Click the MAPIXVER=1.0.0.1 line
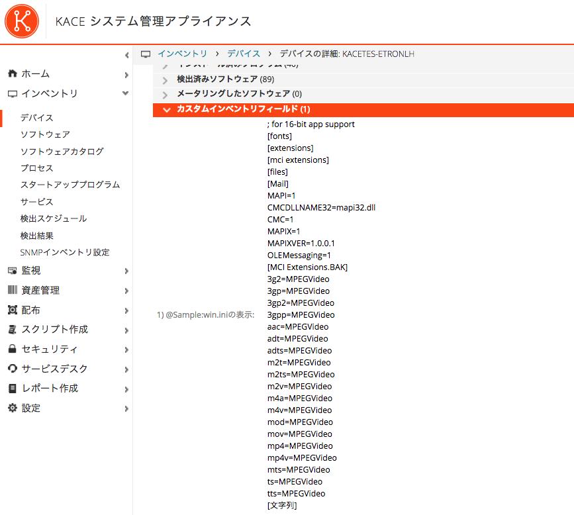The width and height of the screenshot is (574, 515). tap(301, 244)
